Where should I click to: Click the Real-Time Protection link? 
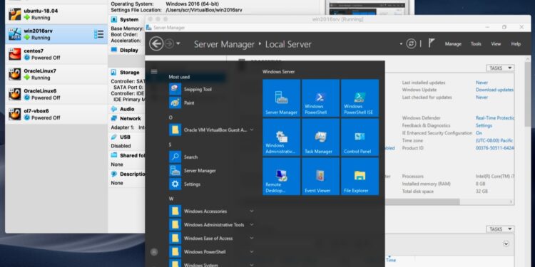click(x=495, y=117)
